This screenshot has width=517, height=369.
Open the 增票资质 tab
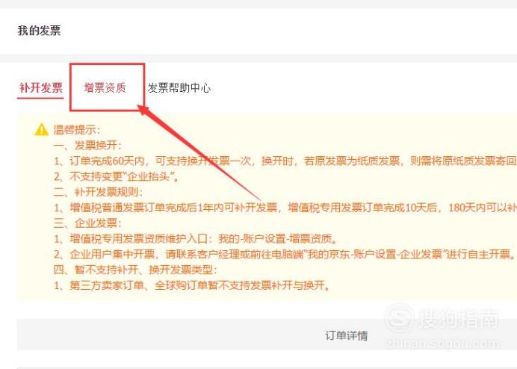[x=105, y=87]
